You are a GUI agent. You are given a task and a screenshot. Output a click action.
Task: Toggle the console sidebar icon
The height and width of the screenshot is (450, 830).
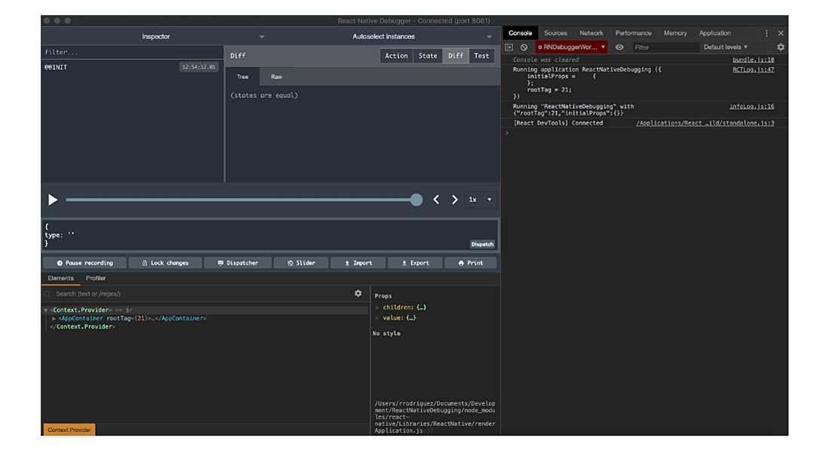coord(509,47)
